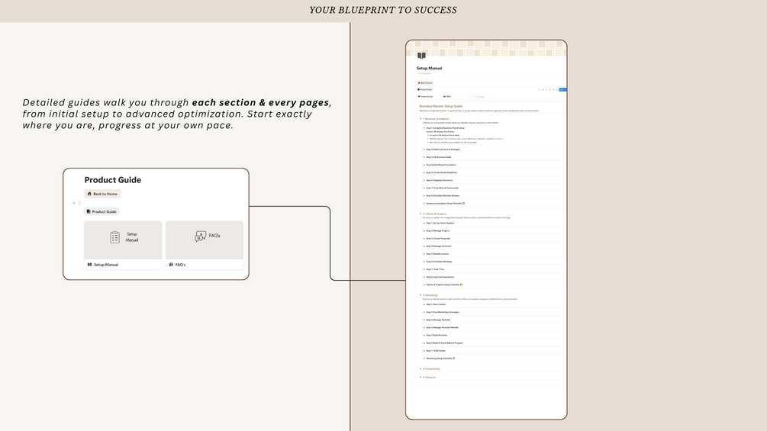Click YOUR BLUEPRINT TO SUCCESS banner title
The image size is (767, 431).
click(x=383, y=10)
